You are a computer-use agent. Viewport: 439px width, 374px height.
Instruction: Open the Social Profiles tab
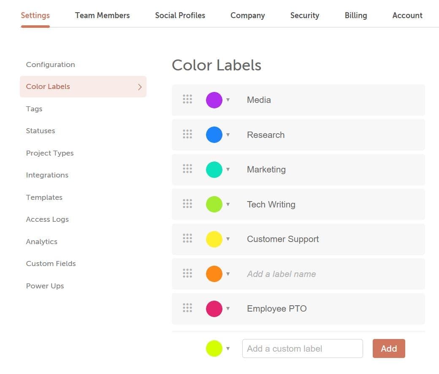tap(180, 15)
